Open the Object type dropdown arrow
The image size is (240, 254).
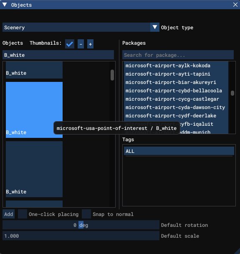click(x=155, y=27)
